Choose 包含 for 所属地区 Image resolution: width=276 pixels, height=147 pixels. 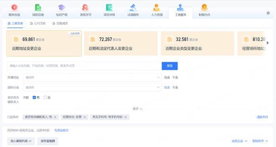pos(167,77)
